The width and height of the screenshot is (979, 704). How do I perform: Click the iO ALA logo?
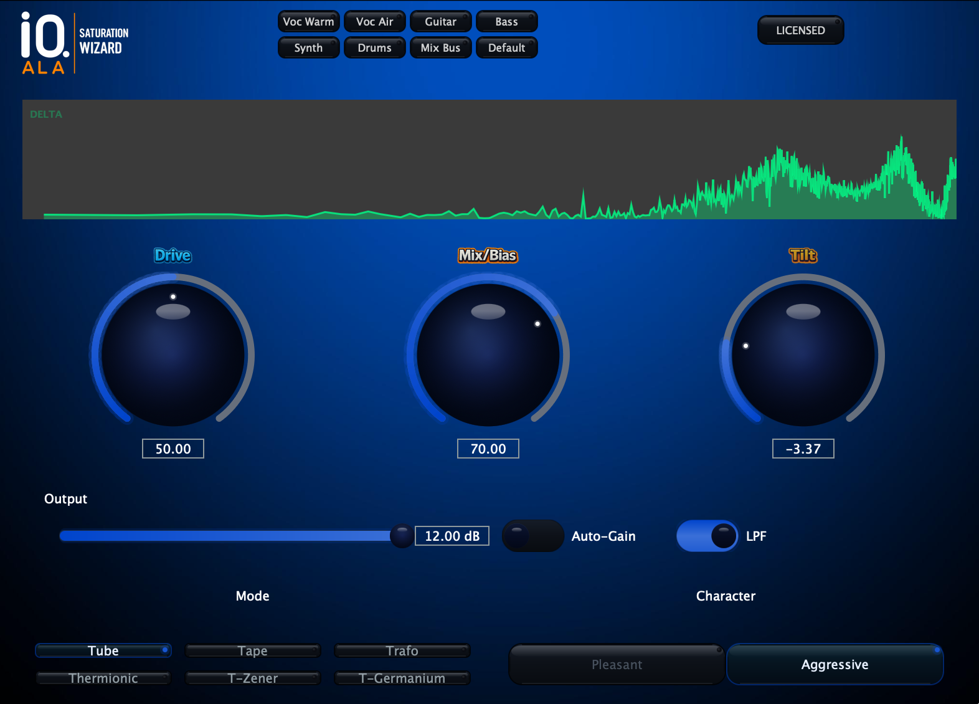tap(44, 43)
